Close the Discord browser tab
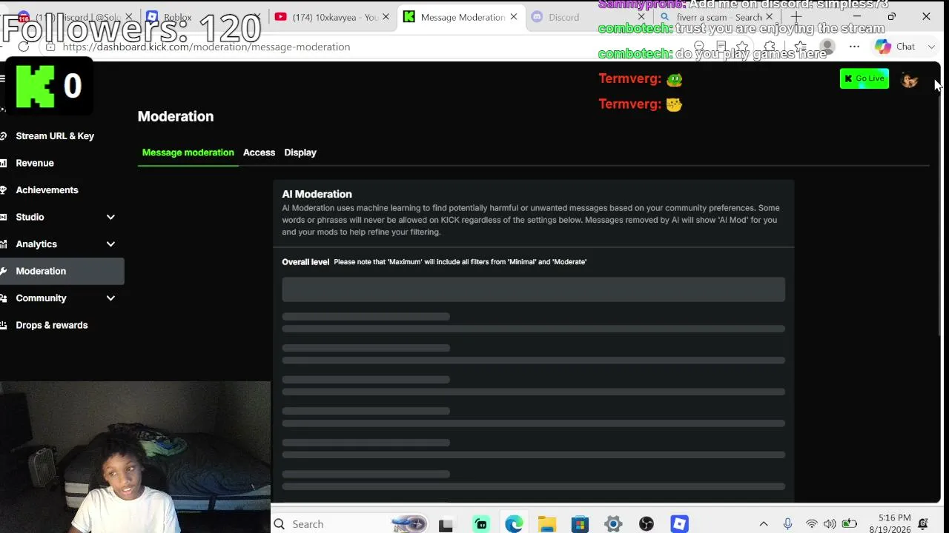The image size is (949, 533). 641,17
